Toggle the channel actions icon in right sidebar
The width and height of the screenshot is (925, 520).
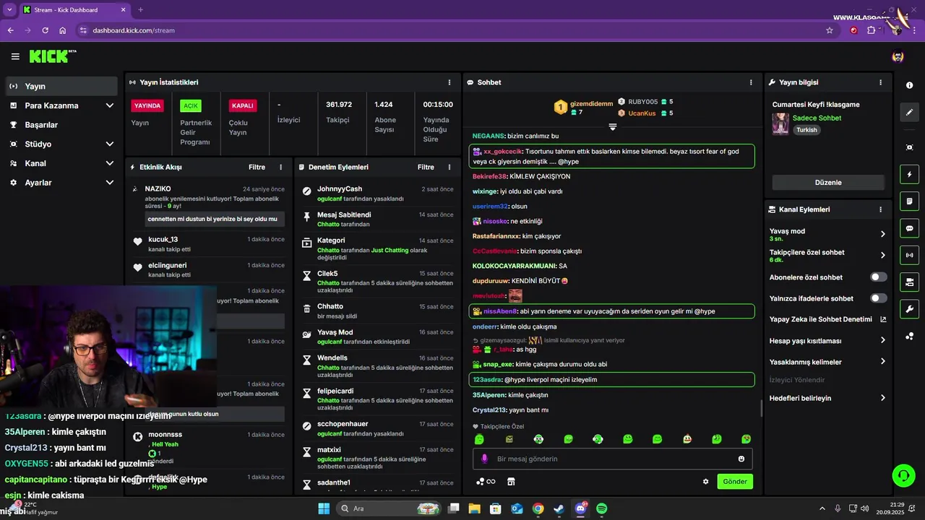(x=909, y=282)
